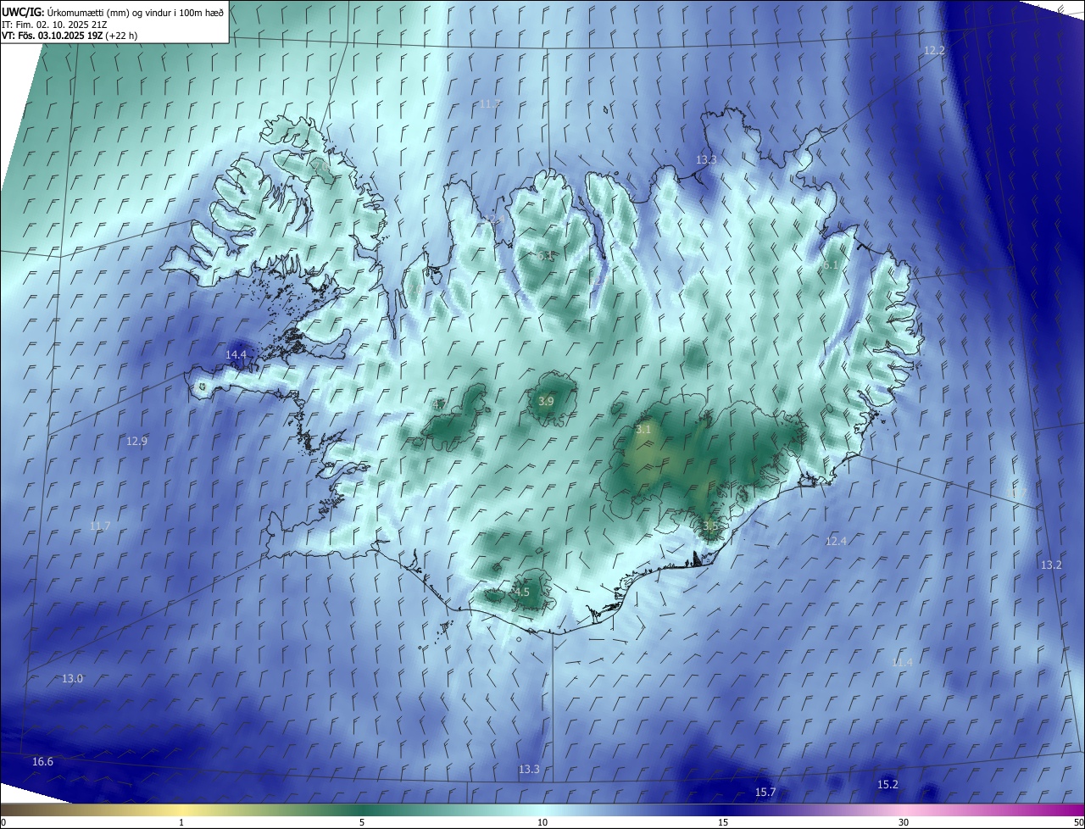Click the '15' tick on the colour scale
The image size is (1085, 829).
point(723,822)
